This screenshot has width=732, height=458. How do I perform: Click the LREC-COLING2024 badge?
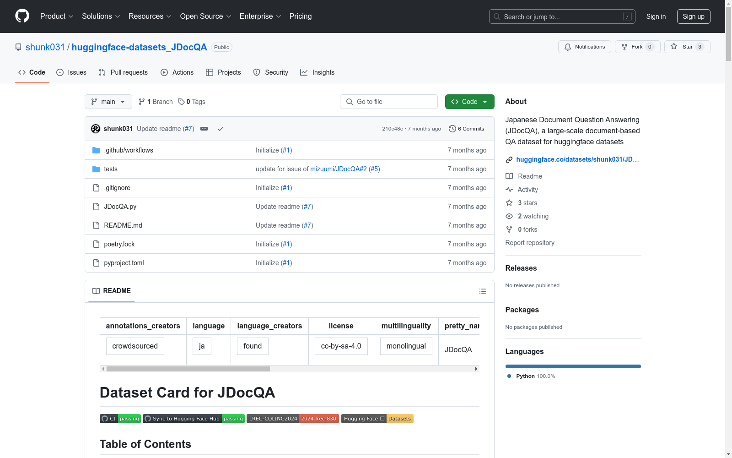293,419
